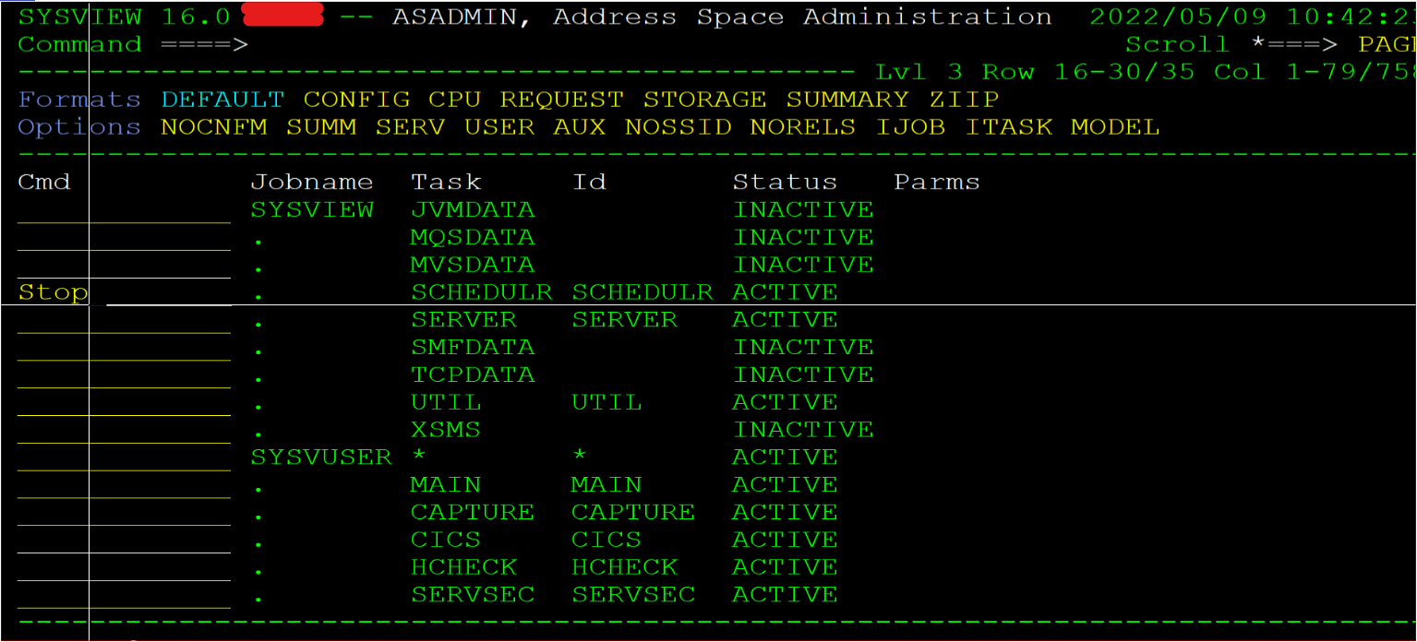1417x642 pixels.
Task: Toggle the USER option
Action: (499, 126)
